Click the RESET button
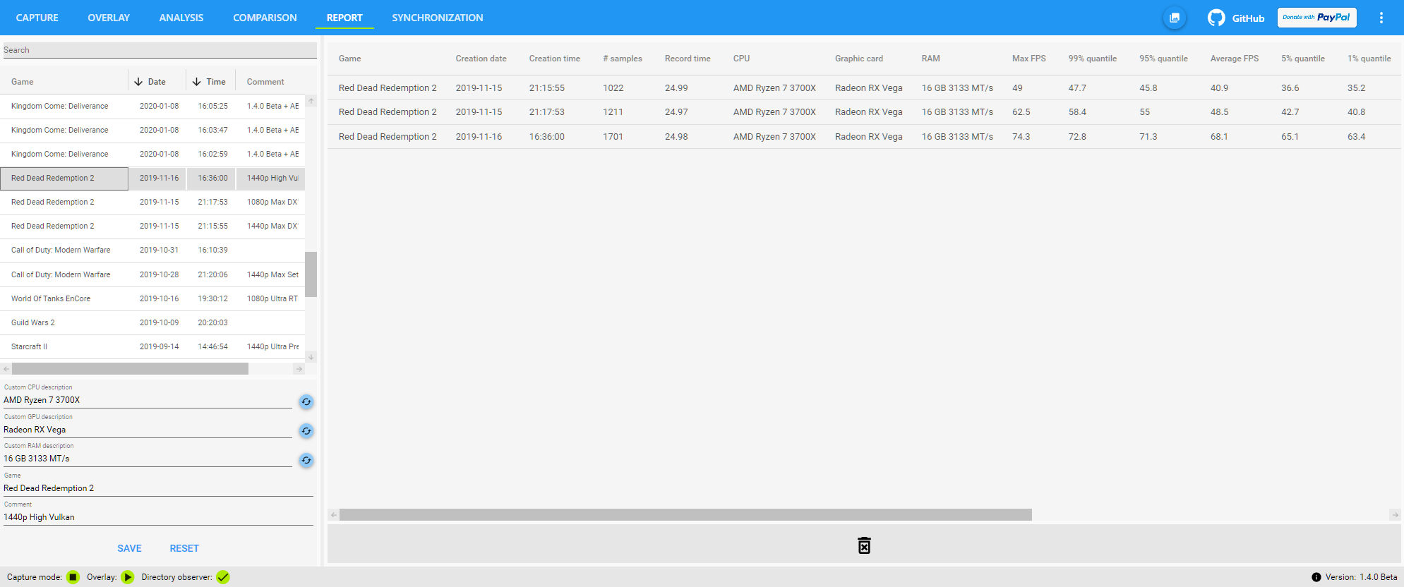The image size is (1404, 587). pos(184,548)
